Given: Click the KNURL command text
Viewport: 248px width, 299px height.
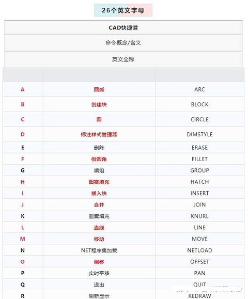Looking at the screenshot, I should [199, 216].
